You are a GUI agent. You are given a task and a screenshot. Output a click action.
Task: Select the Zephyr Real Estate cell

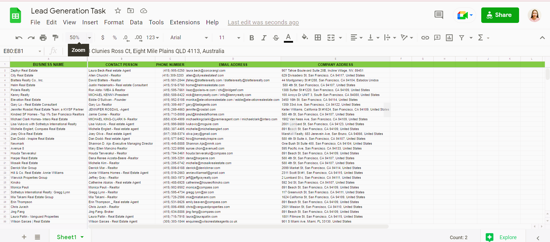pyautogui.click(x=48, y=70)
